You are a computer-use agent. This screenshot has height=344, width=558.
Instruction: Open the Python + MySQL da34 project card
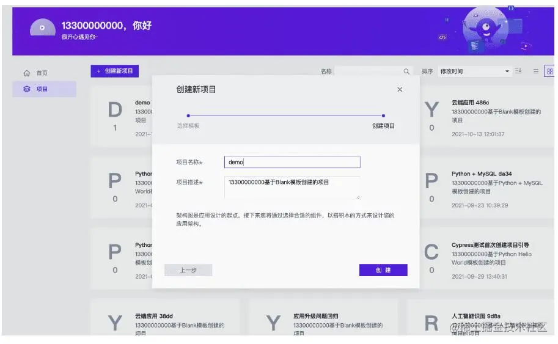tap(486, 188)
